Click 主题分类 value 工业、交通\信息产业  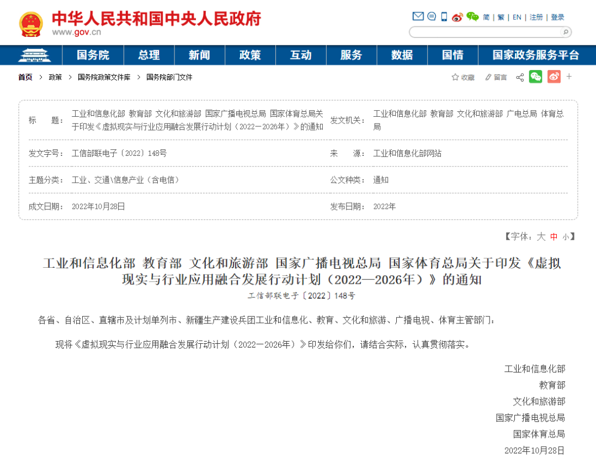coord(125,180)
